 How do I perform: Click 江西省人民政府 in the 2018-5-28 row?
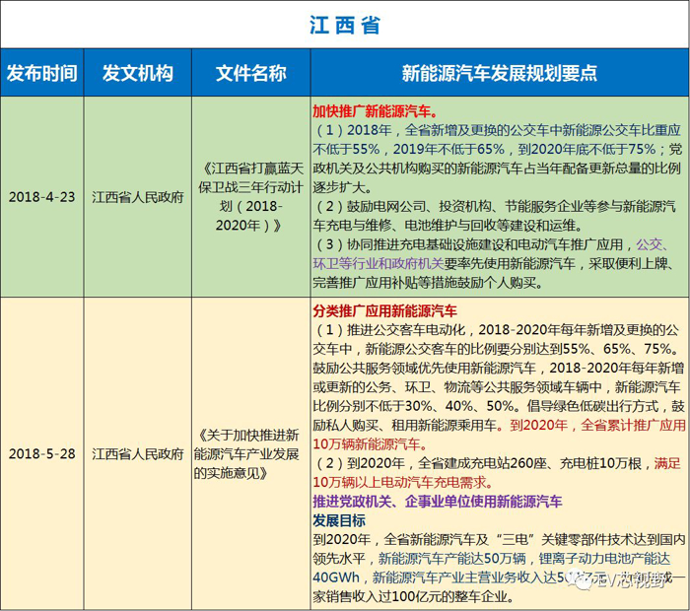point(137,454)
